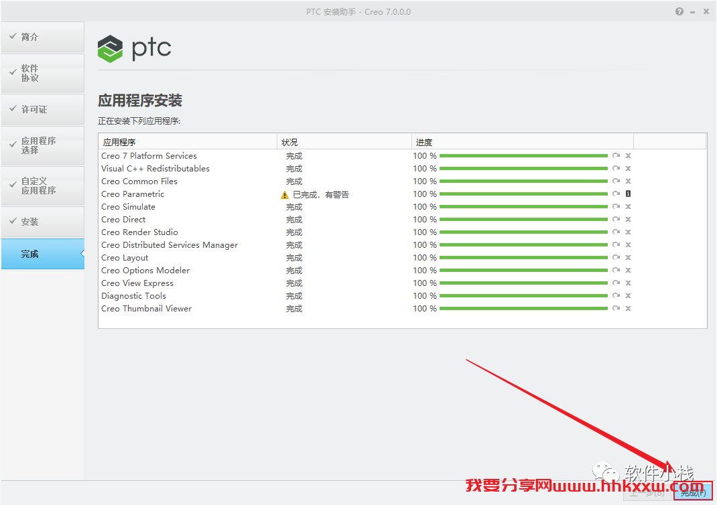Screen dimensions: 717x505
Task: Open the Creo Parametric warning details icon
Action: [x=629, y=194]
